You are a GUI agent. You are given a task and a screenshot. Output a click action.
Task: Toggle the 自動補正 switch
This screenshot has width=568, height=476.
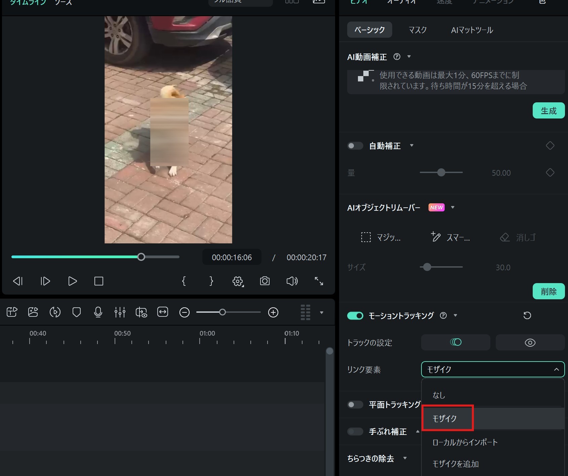[x=355, y=146]
